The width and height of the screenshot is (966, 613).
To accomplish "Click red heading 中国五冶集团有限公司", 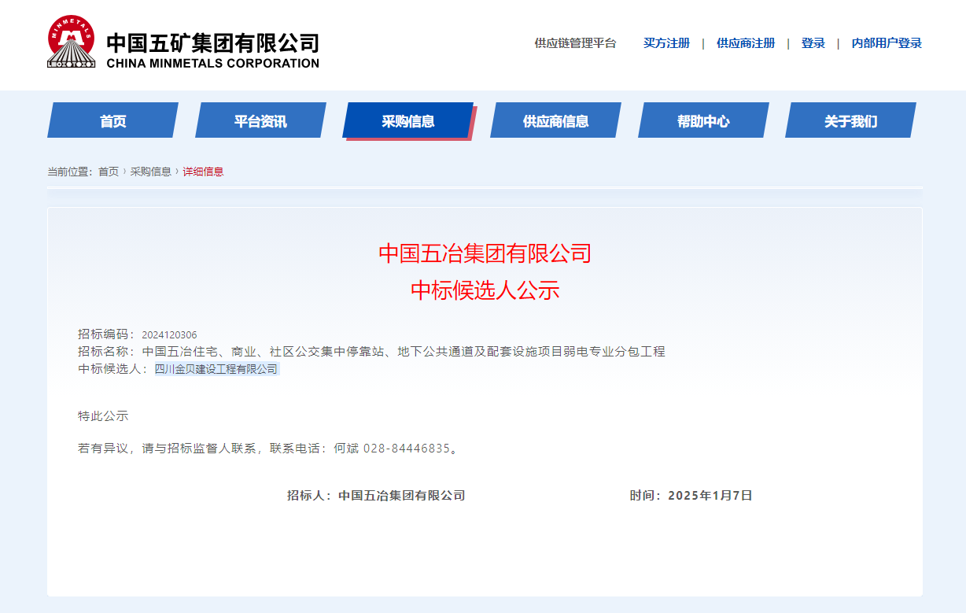I will pos(485,253).
